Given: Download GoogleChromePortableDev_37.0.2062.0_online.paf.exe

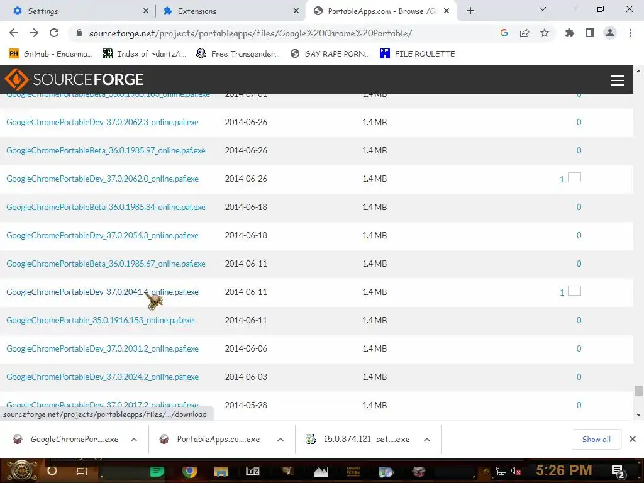Looking at the screenshot, I should 103,179.
